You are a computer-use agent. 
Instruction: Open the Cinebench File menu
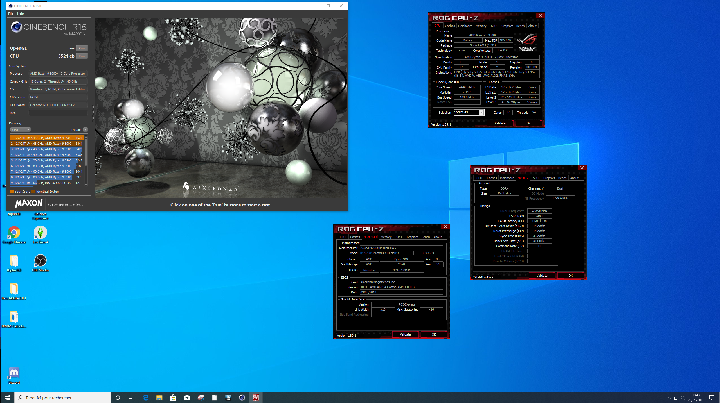click(x=11, y=13)
